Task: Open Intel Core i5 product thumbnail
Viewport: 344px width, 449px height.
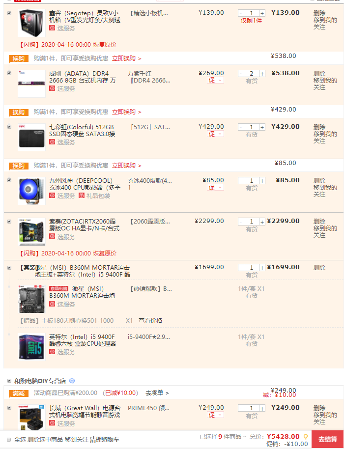Action: coord(31,347)
